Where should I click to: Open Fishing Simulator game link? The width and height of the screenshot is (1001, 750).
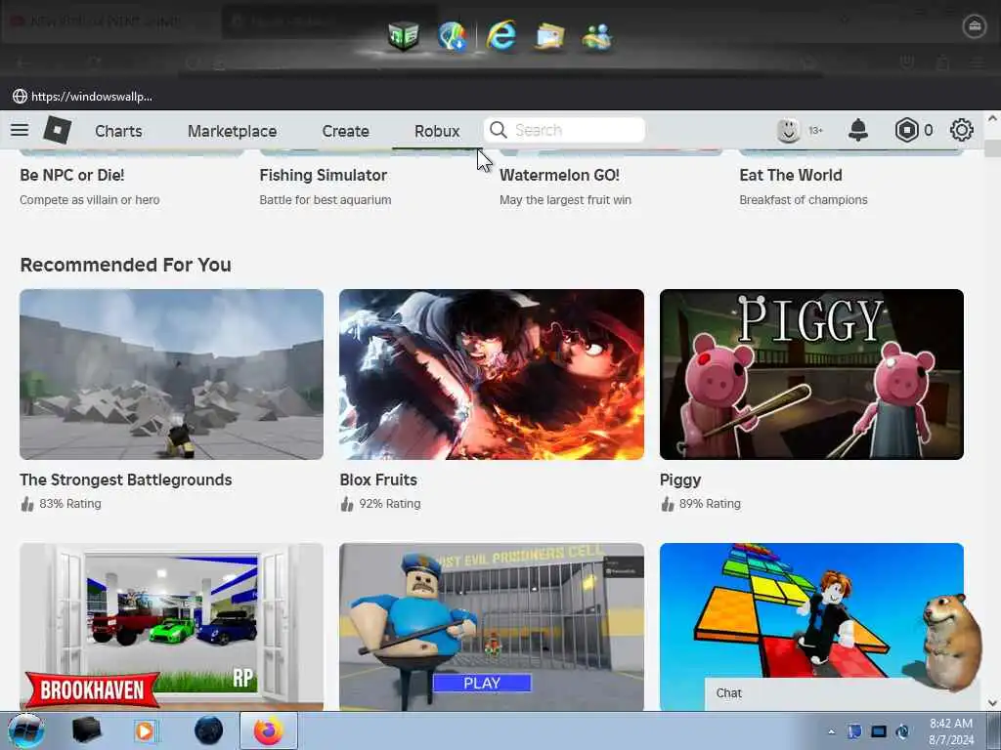click(x=323, y=175)
